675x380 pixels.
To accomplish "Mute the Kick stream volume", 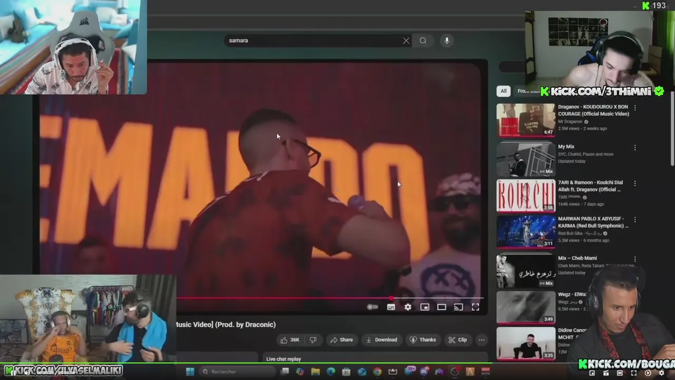I will pyautogui.click(x=27, y=373).
